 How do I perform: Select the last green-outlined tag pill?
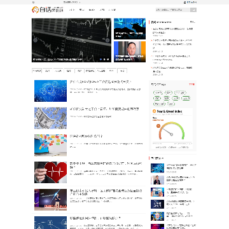click(x=170, y=104)
